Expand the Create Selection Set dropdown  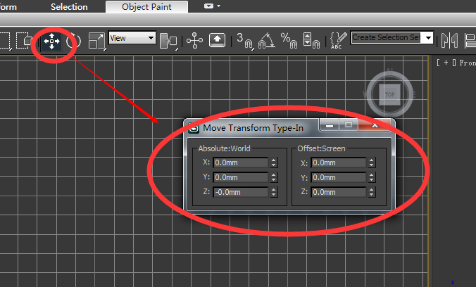[x=428, y=37]
